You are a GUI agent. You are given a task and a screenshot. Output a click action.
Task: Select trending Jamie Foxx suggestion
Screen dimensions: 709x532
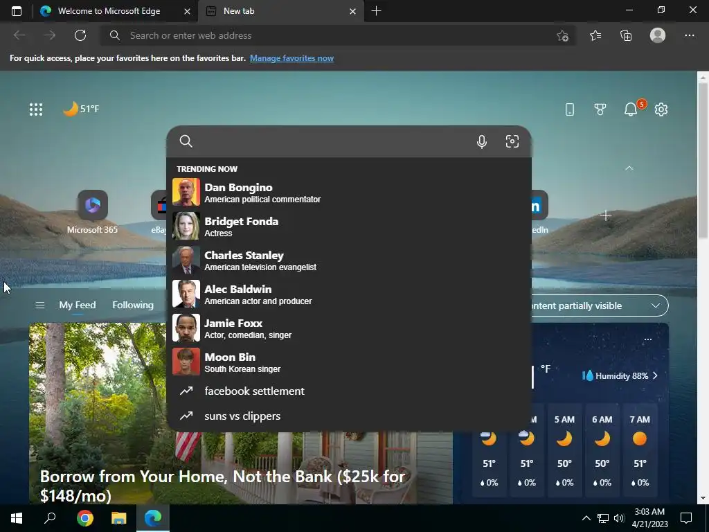pos(349,328)
